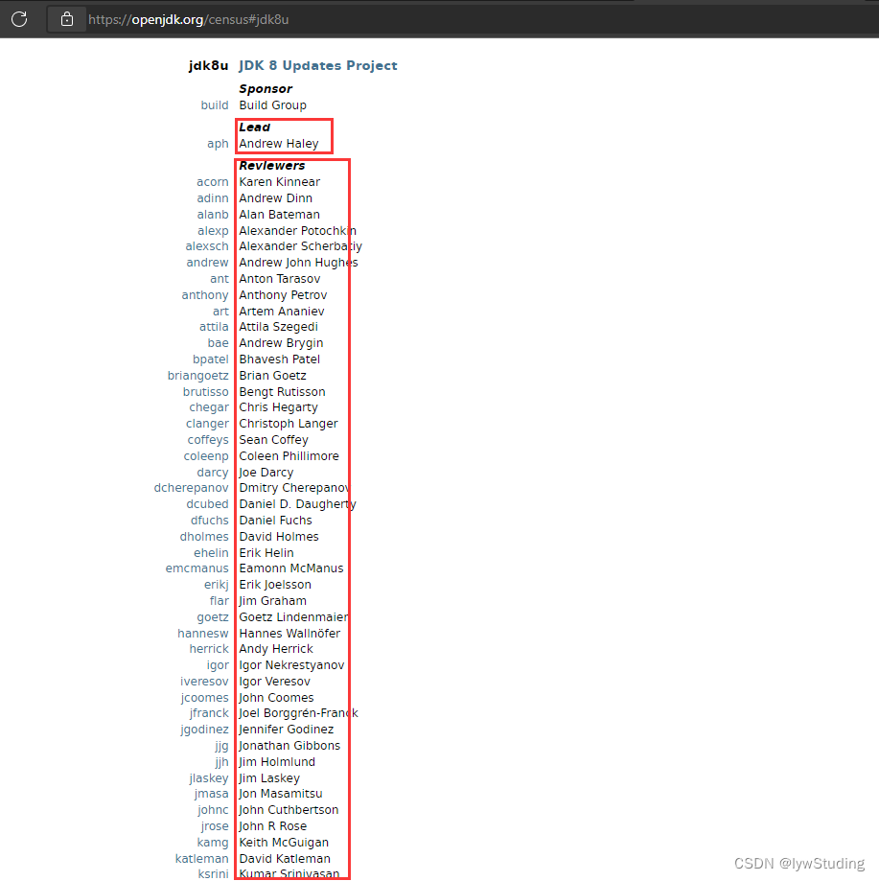The width and height of the screenshot is (879, 881).
Task: Click the name Karen Kinnear
Action: click(280, 182)
